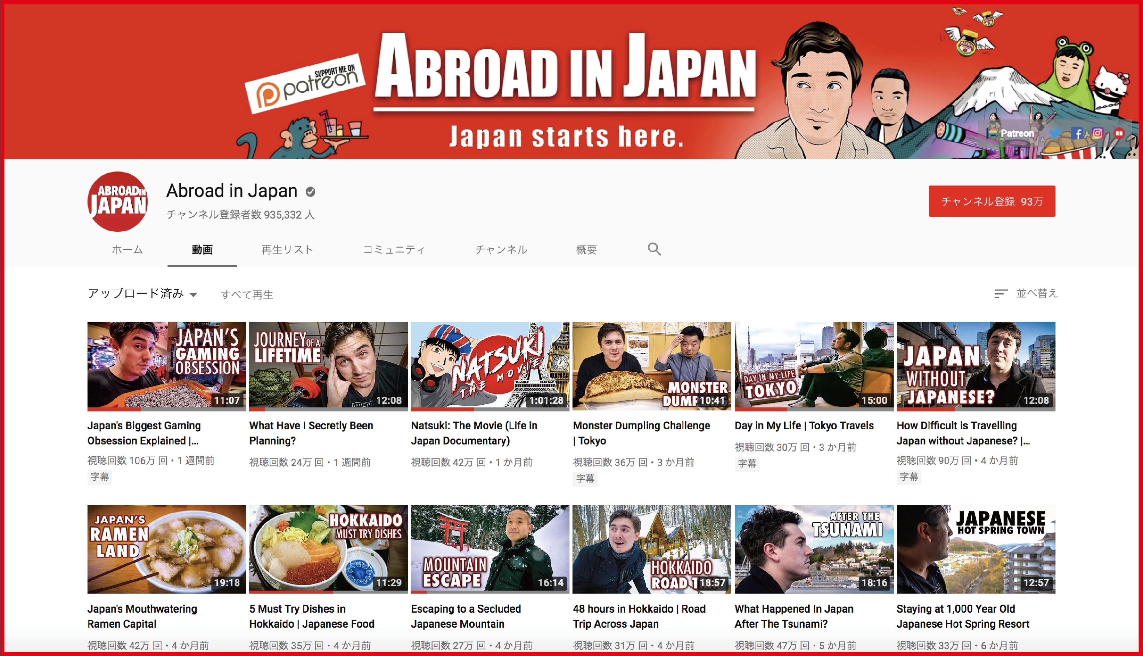1143x656 pixels.
Task: Open the 概要 tab
Action: [x=586, y=250]
